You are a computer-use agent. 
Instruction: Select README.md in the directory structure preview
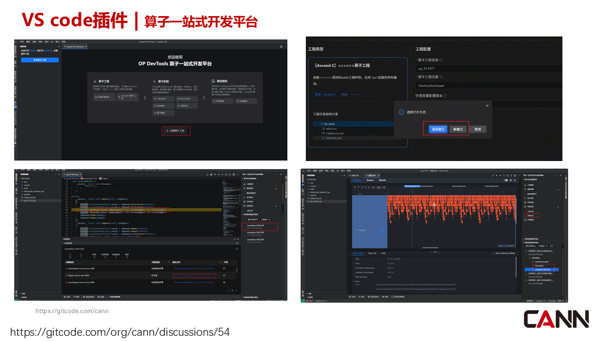[x=332, y=138]
